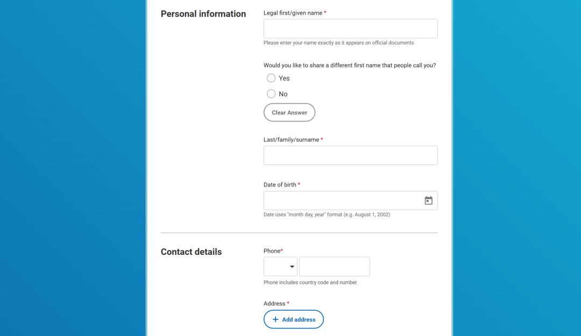Click the Clear Answer button

coord(289,112)
